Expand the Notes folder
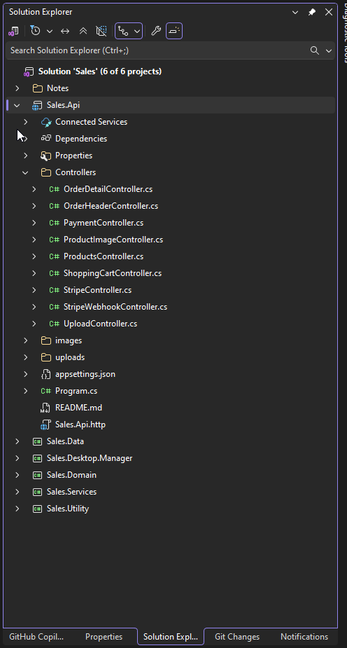The height and width of the screenshot is (648, 347). pyautogui.click(x=17, y=88)
